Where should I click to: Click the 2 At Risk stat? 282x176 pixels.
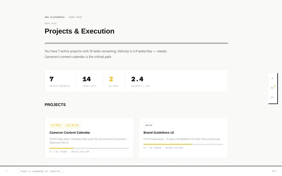pyautogui.click(x=114, y=81)
